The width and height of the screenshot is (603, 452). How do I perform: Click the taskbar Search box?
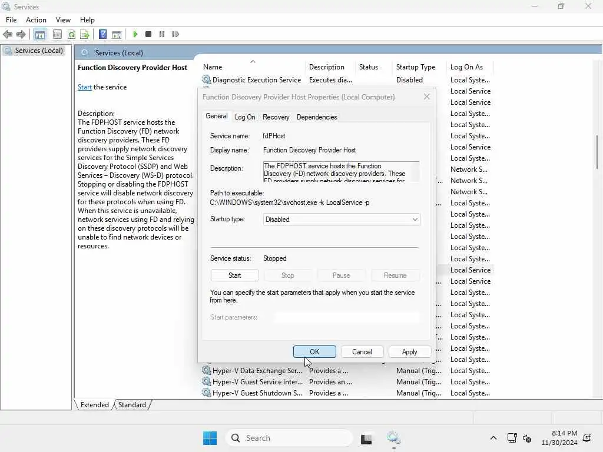click(289, 438)
